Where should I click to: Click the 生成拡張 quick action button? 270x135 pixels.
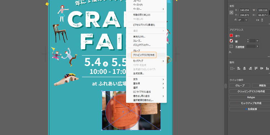(x=250, y=109)
